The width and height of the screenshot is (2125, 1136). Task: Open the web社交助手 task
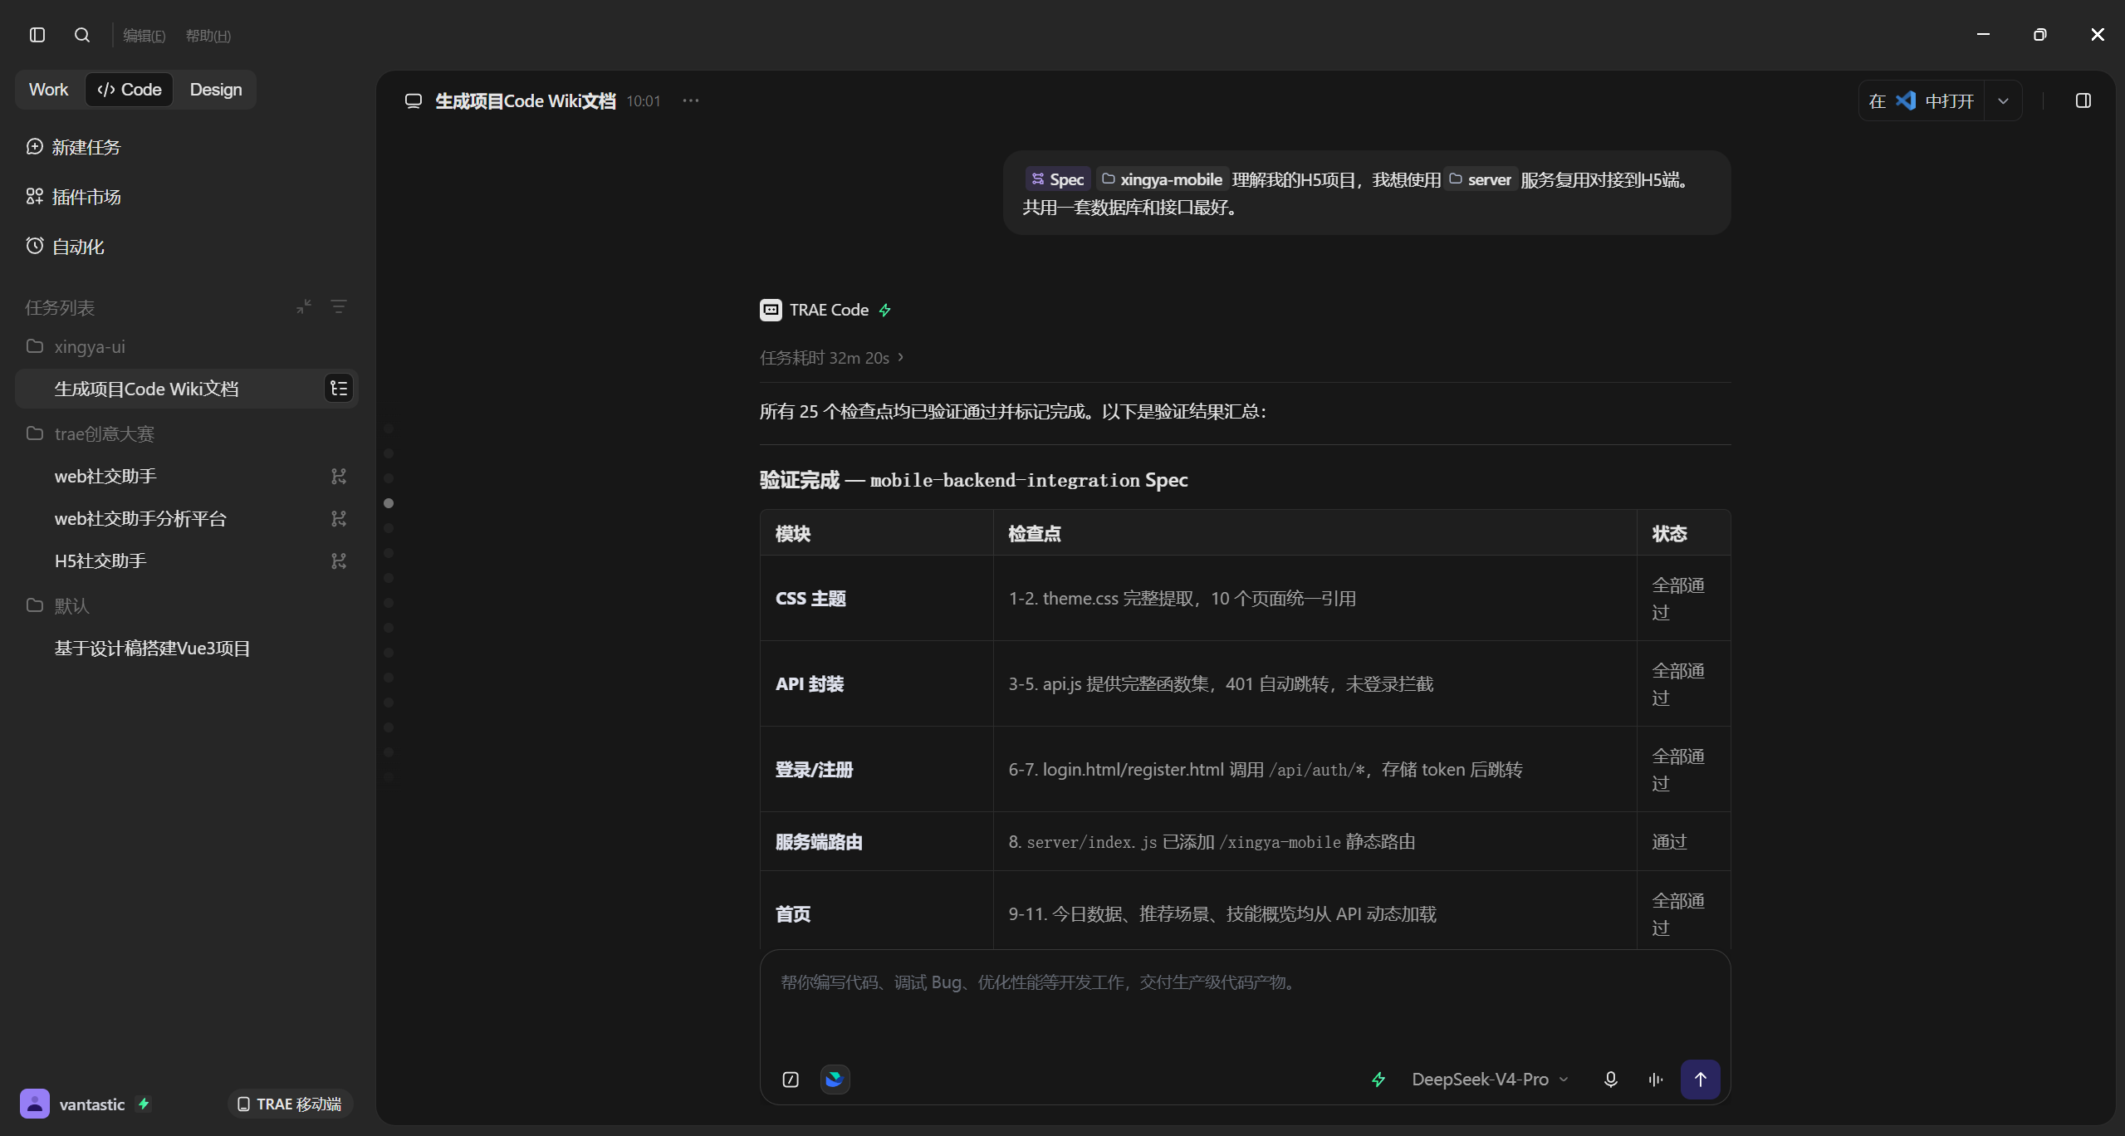click(187, 477)
